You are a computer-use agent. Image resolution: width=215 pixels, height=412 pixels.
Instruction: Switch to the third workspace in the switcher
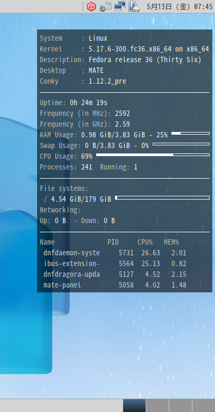[181, 406]
